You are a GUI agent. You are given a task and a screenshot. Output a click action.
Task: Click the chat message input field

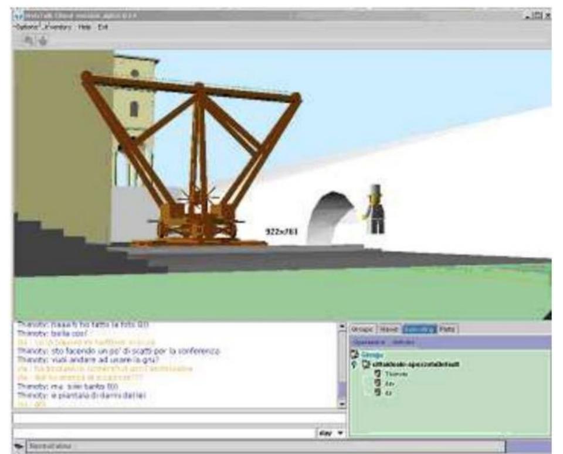176,419
